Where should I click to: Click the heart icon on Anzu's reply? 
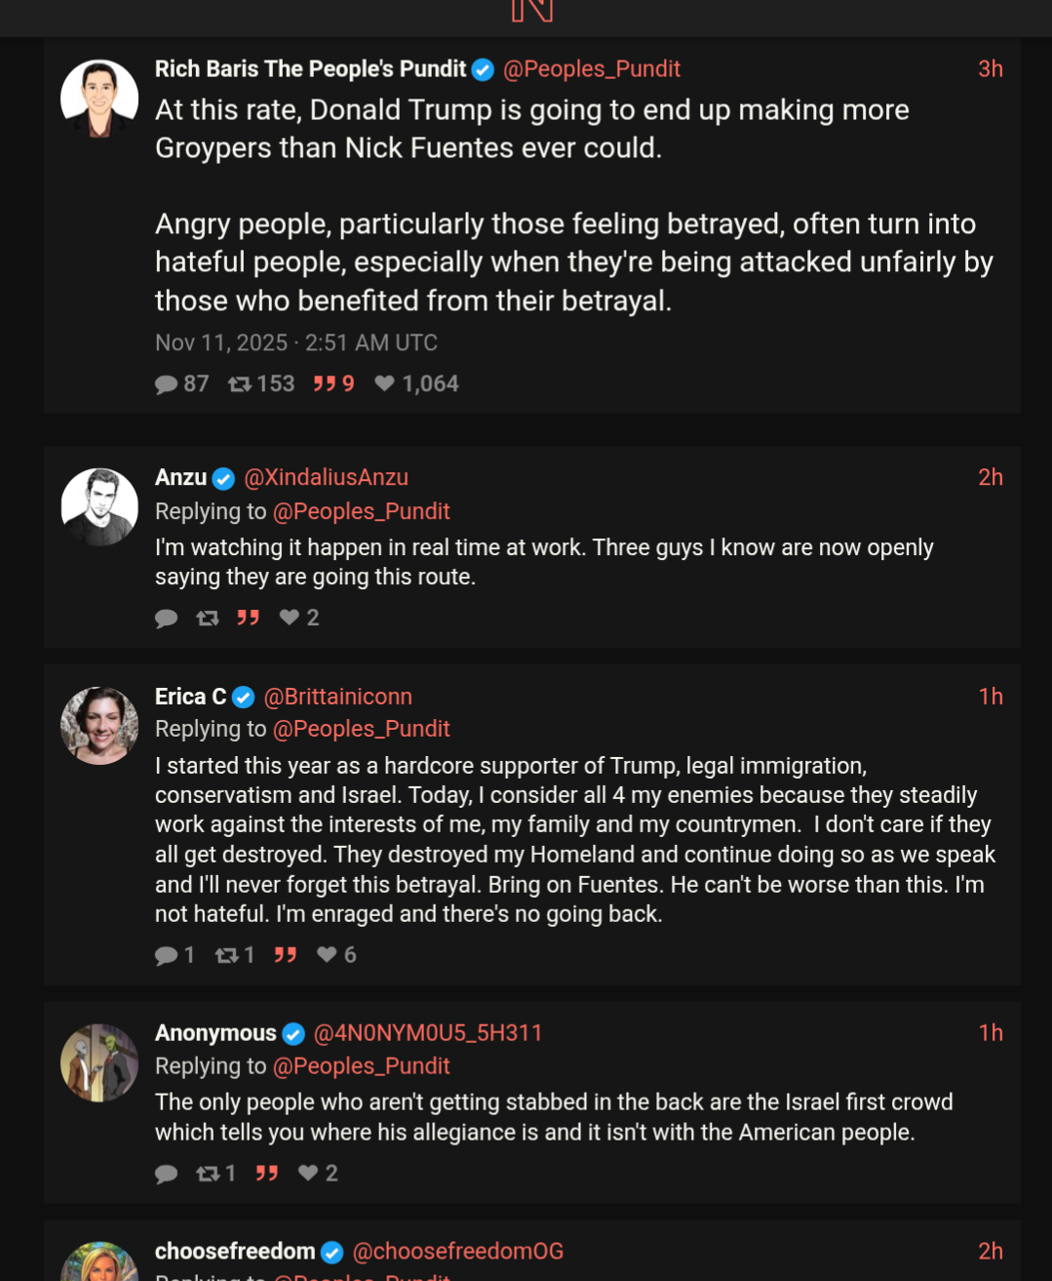pos(290,618)
